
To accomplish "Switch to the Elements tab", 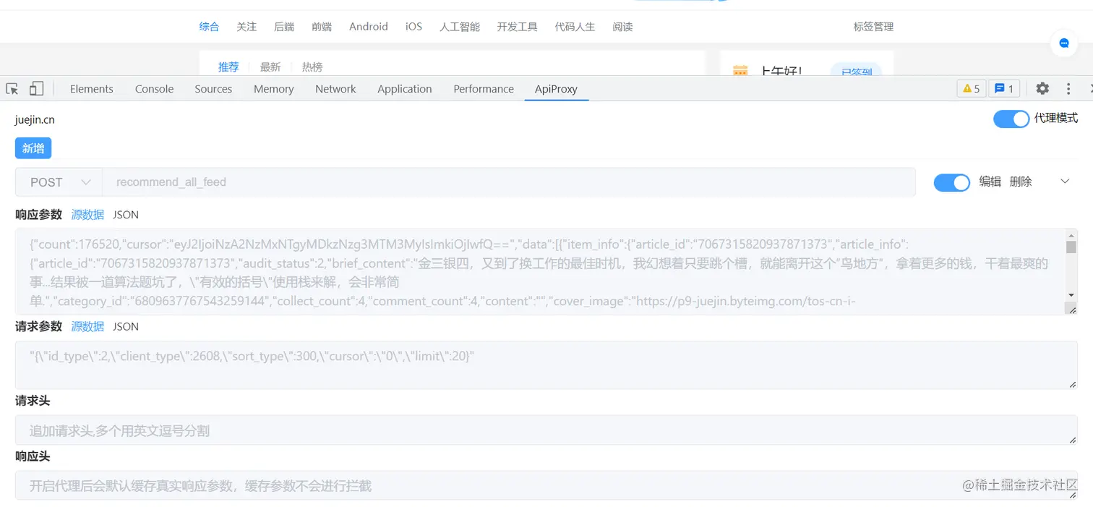I will pos(92,89).
